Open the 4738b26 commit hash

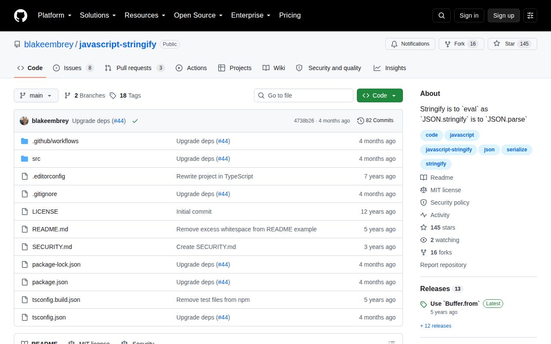304,121
